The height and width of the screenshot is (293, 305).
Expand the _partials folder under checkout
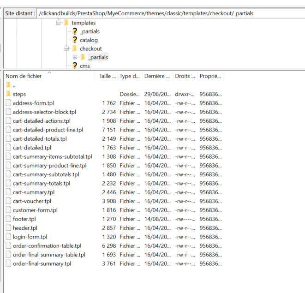coord(75,57)
